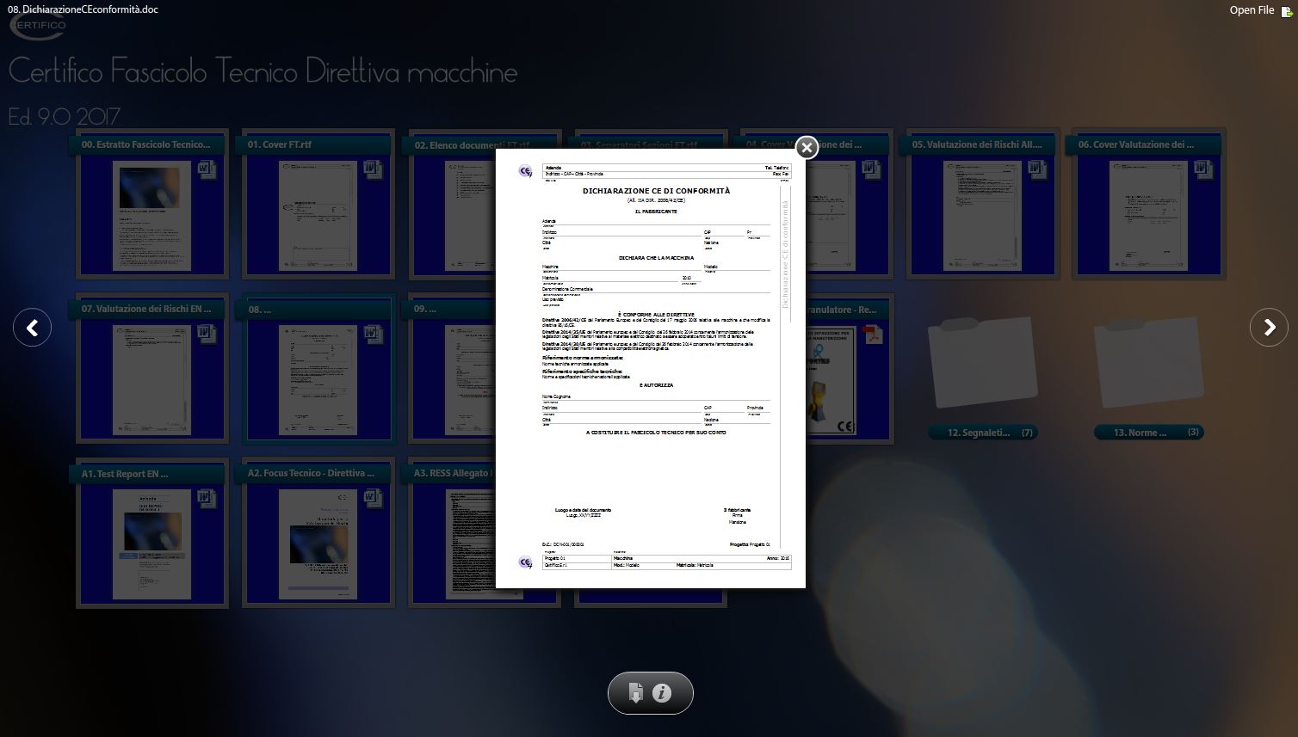Click the 12. Segnaleti... (7) label
Image resolution: width=1298 pixels, height=737 pixels.
(x=982, y=433)
